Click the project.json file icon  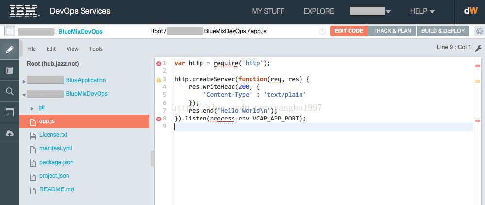[33, 176]
